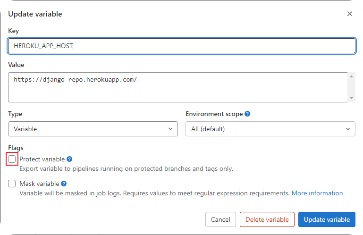Close the Update variable dialog
Screen dimensions: 363x235
click(350, 14)
